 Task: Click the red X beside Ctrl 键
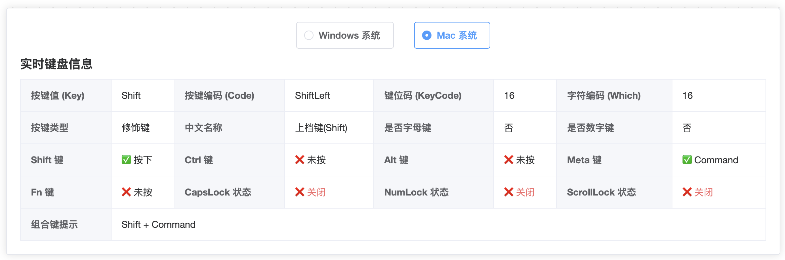click(300, 160)
